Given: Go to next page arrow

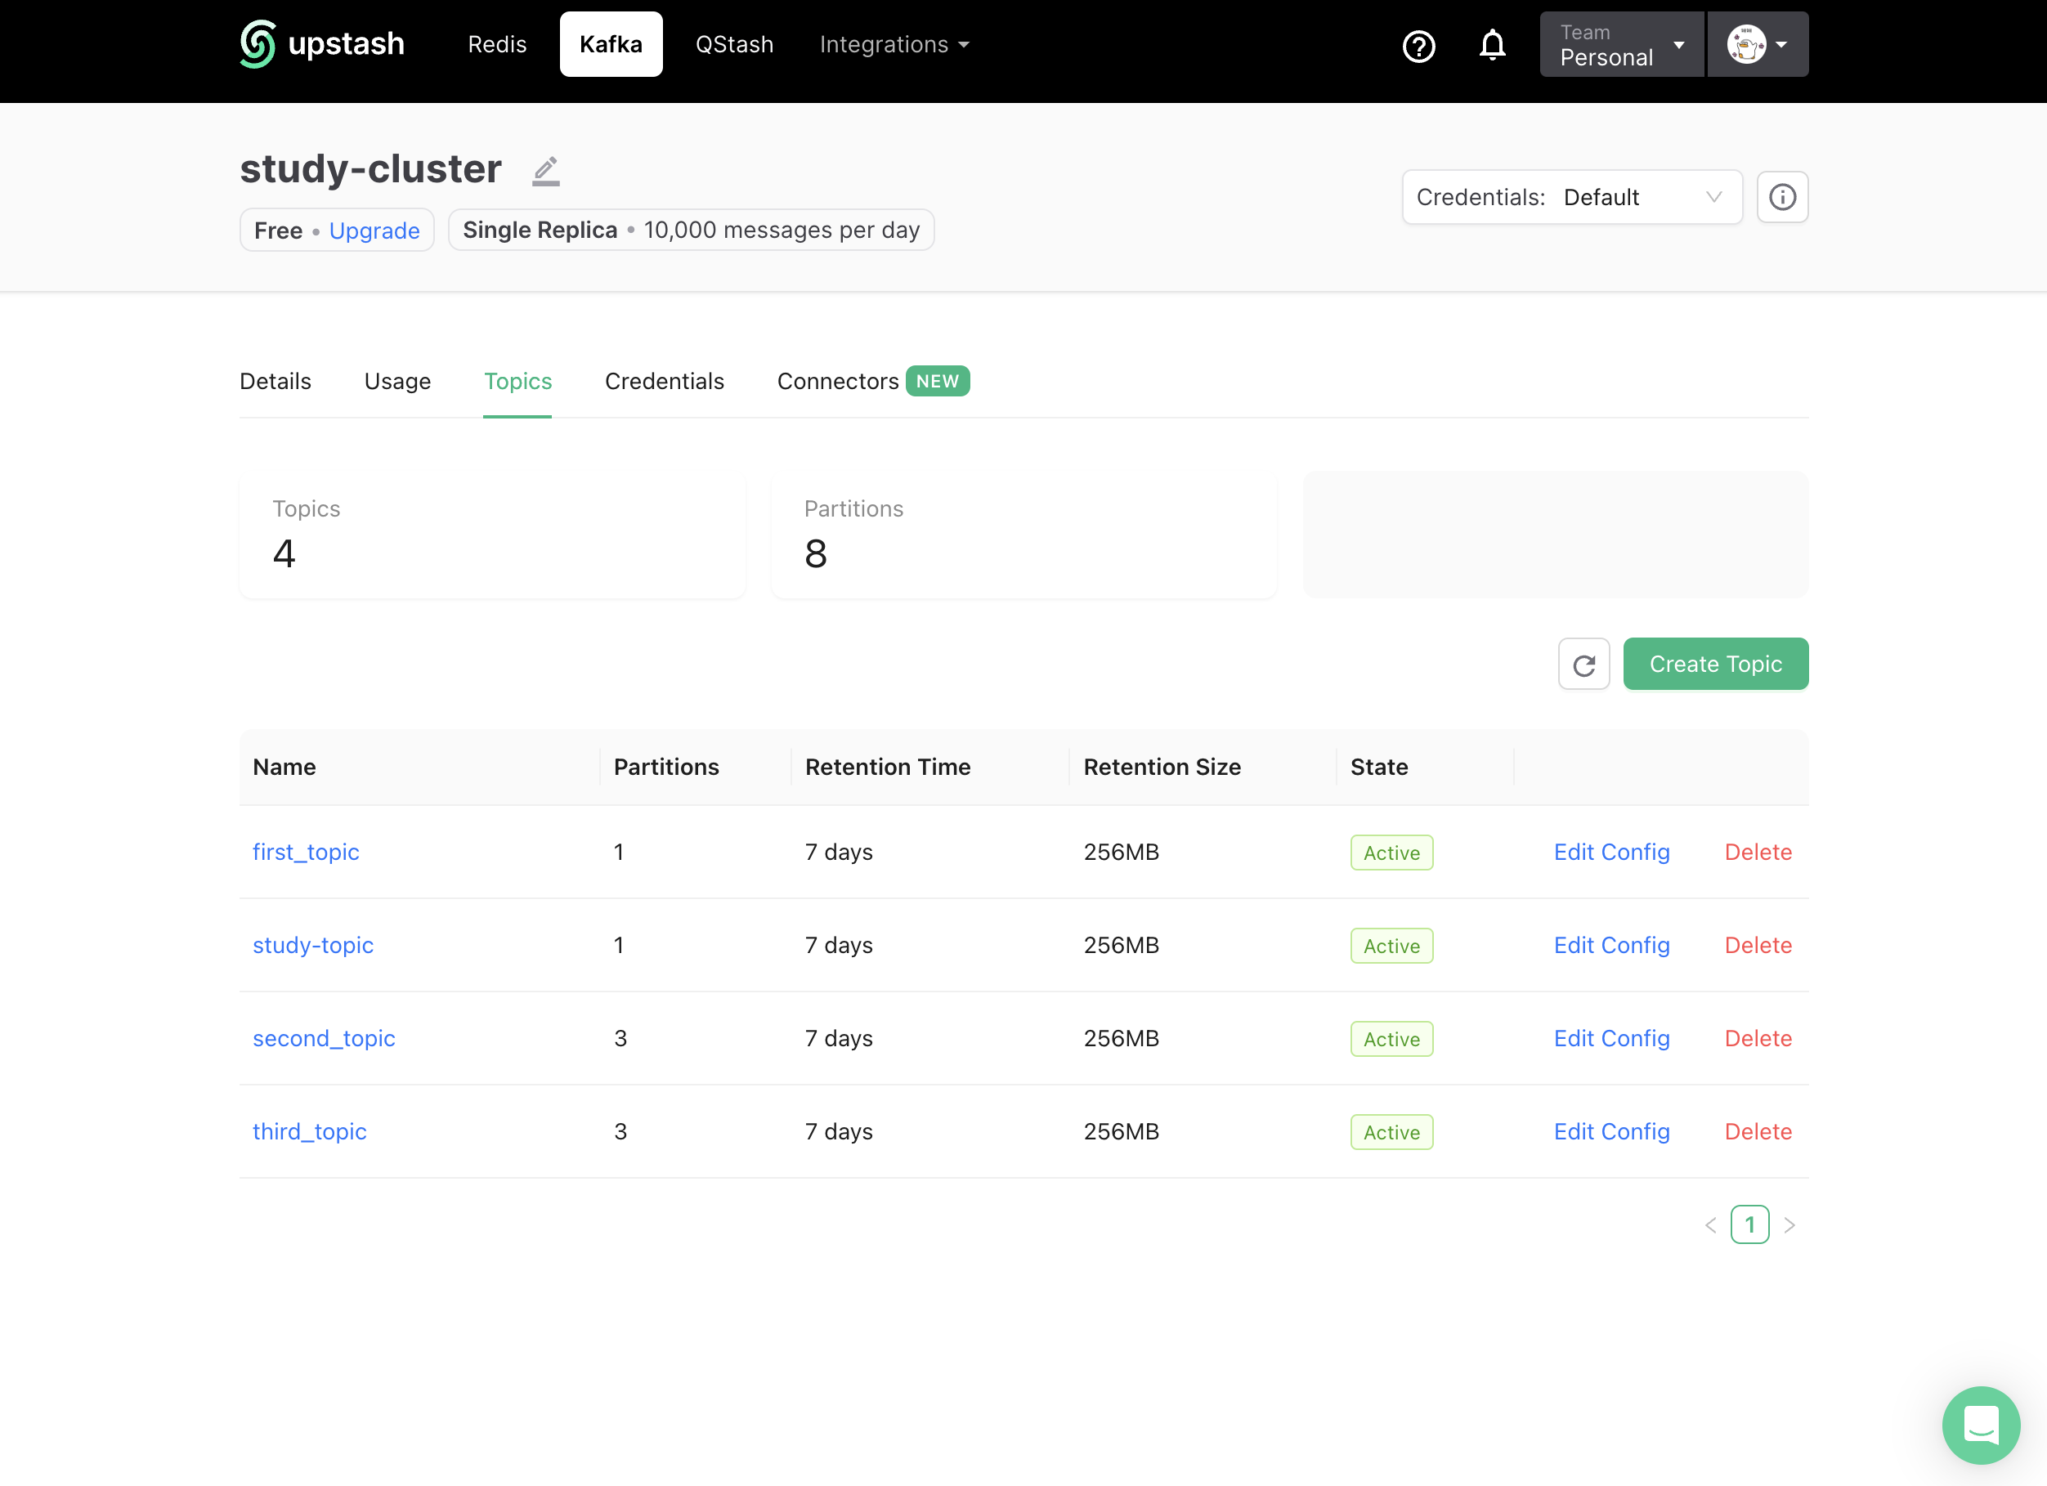Looking at the screenshot, I should click(x=1789, y=1224).
